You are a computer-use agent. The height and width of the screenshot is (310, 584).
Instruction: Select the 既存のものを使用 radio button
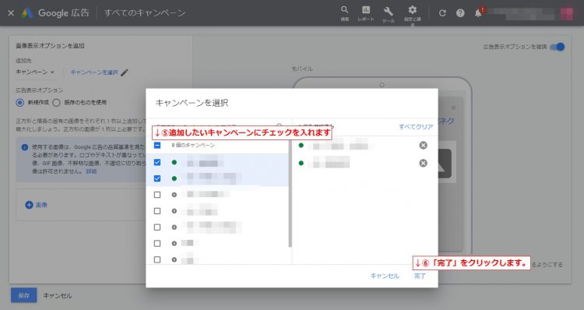pos(56,103)
